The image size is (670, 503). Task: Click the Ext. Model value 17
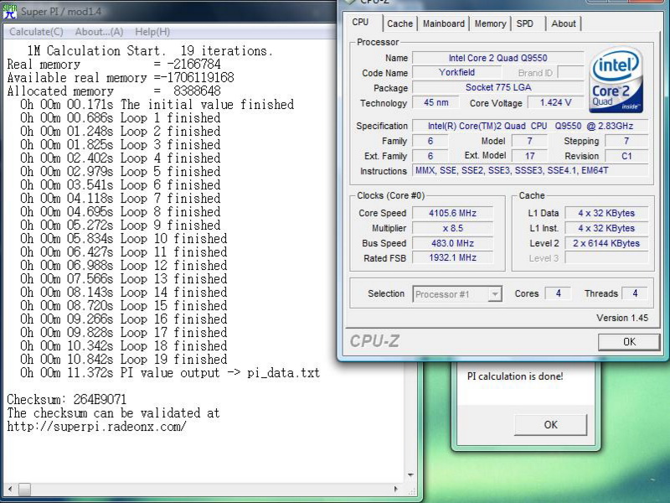pyautogui.click(x=529, y=156)
